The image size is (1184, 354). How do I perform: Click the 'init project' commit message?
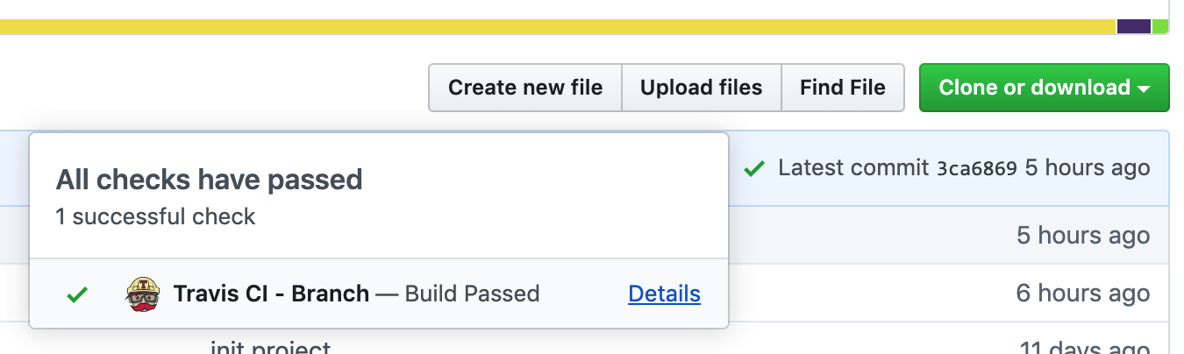pos(270,349)
